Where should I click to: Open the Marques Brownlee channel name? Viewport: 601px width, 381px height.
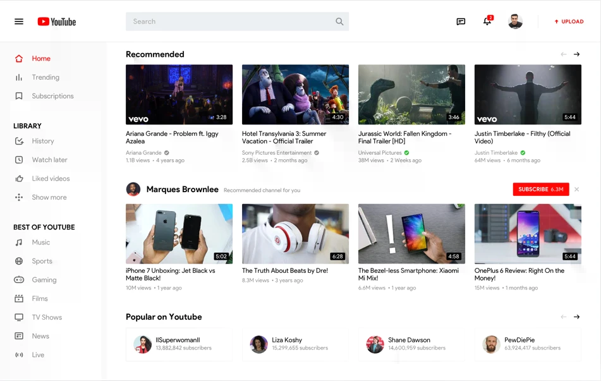coord(183,190)
